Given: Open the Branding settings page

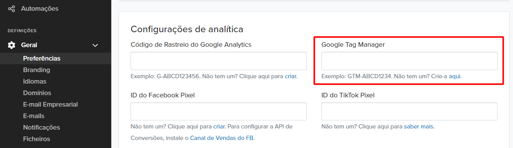Looking at the screenshot, I should tap(36, 70).
